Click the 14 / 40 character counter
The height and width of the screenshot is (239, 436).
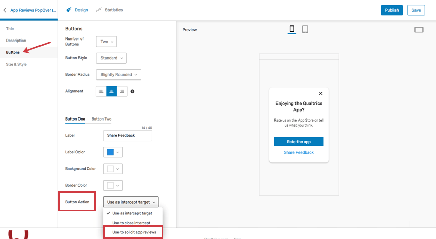click(147, 128)
